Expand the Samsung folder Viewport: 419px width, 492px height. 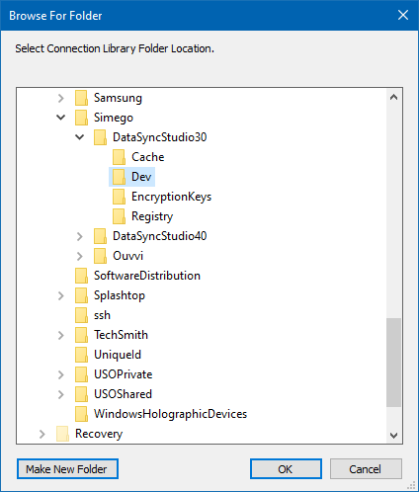(x=61, y=98)
